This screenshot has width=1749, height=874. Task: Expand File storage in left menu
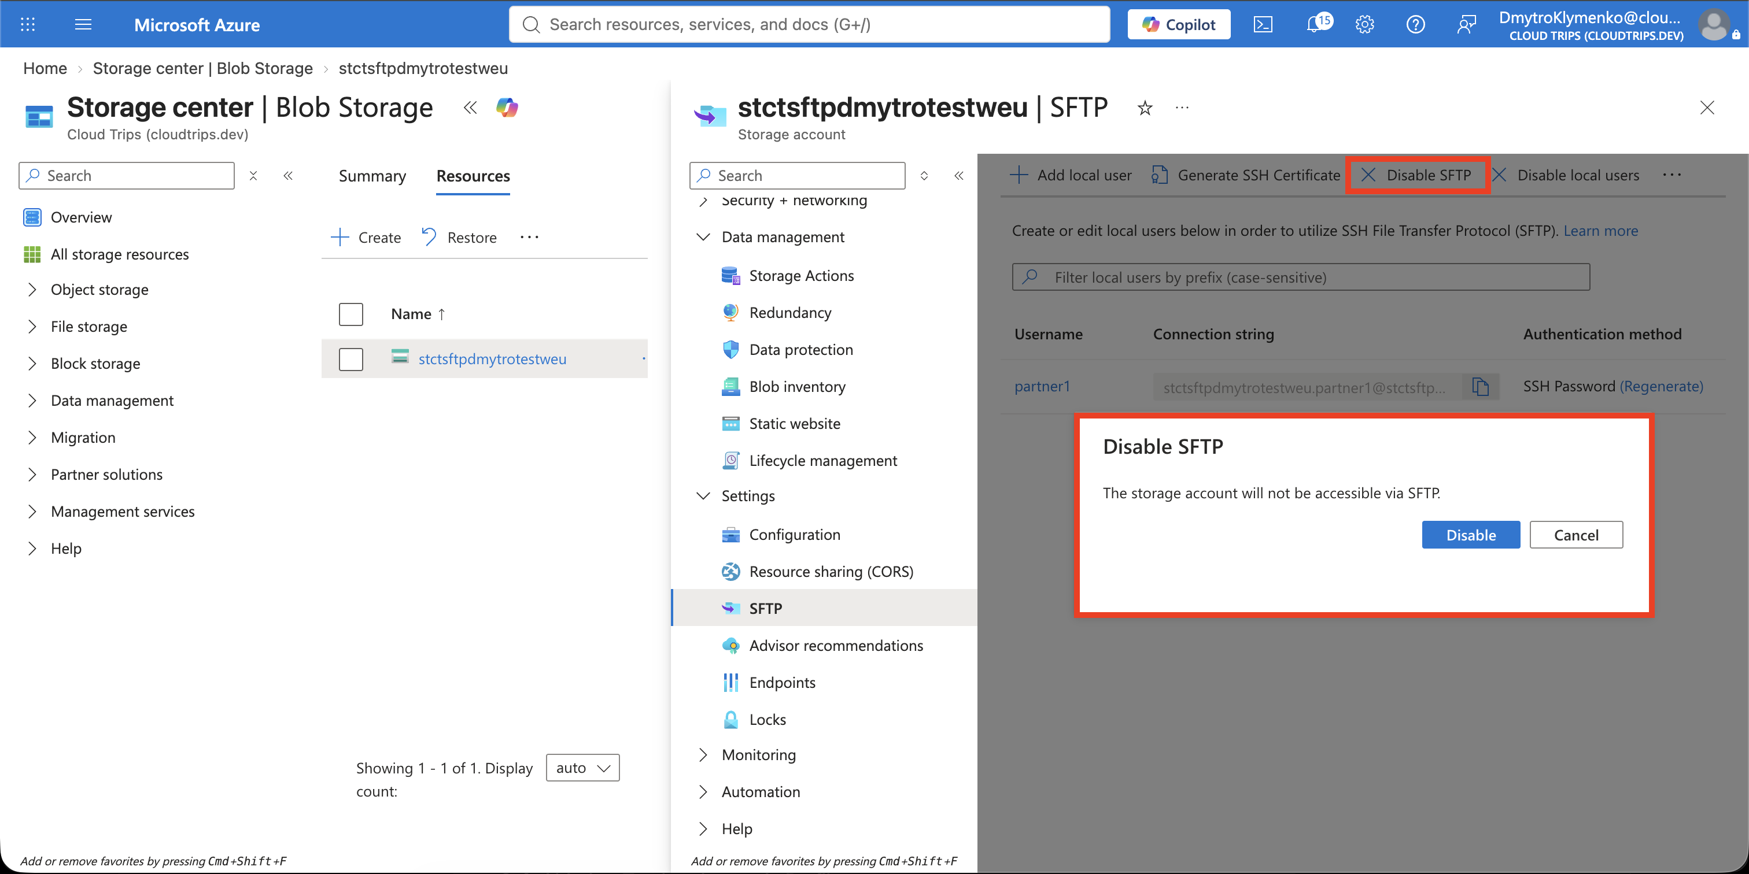pos(32,327)
